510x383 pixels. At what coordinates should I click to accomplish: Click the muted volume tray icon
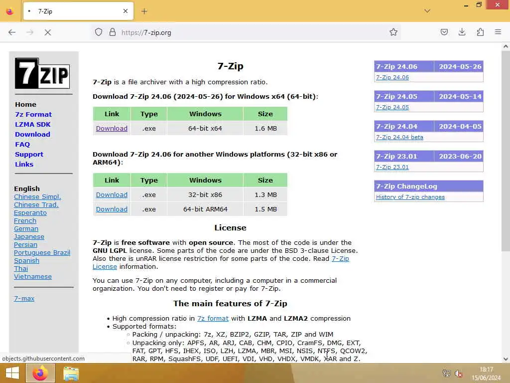[x=459, y=374]
